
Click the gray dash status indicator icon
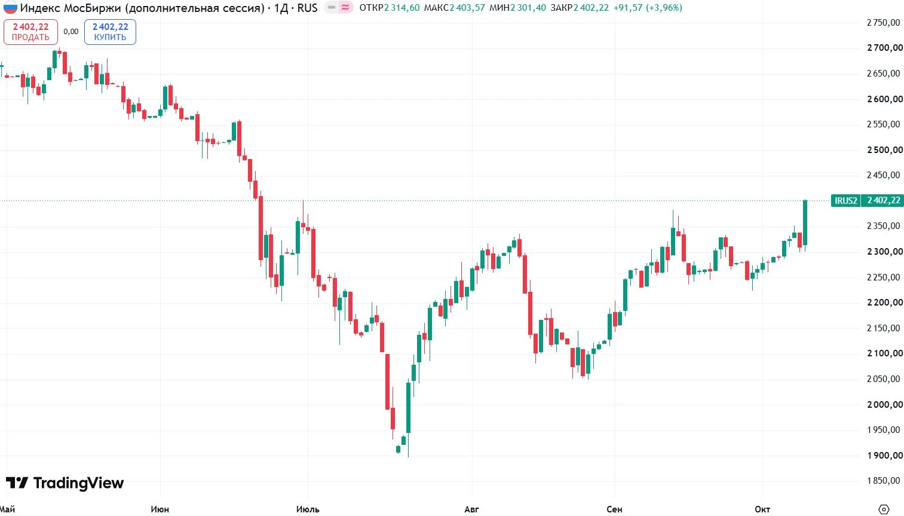pyautogui.click(x=332, y=8)
